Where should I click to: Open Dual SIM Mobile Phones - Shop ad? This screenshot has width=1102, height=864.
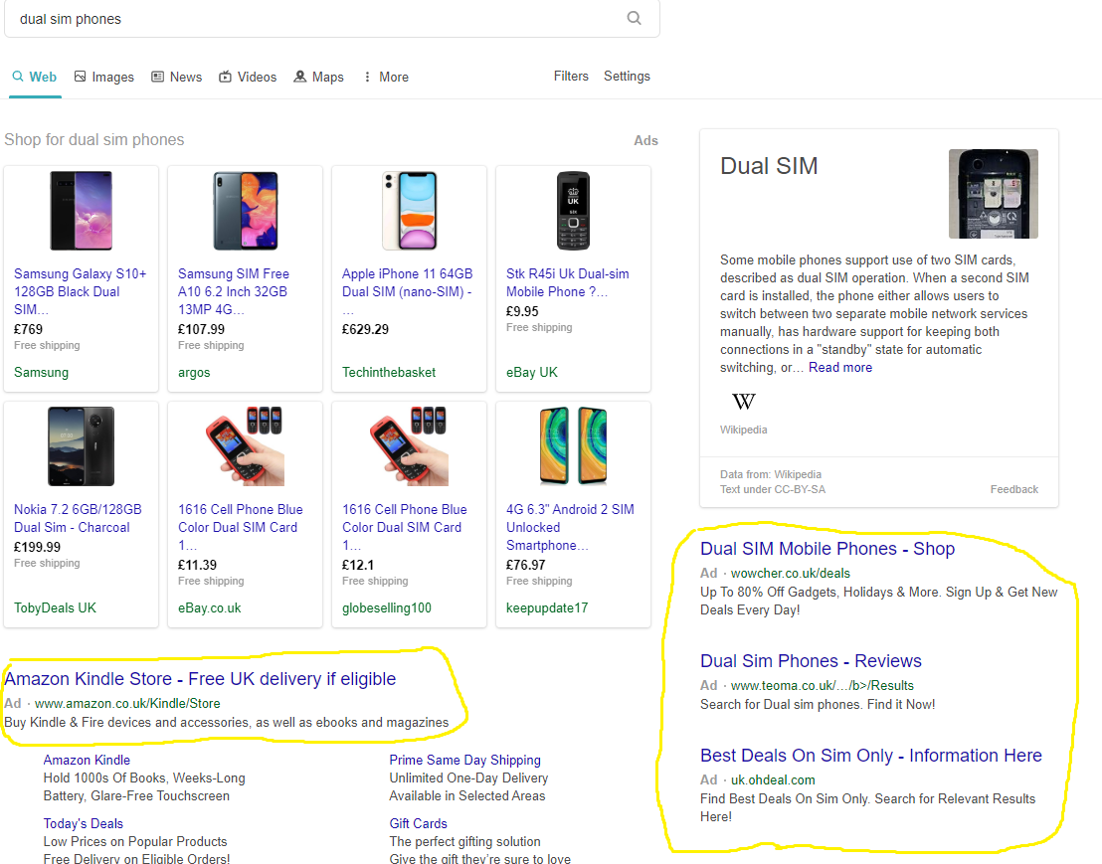tap(827, 549)
